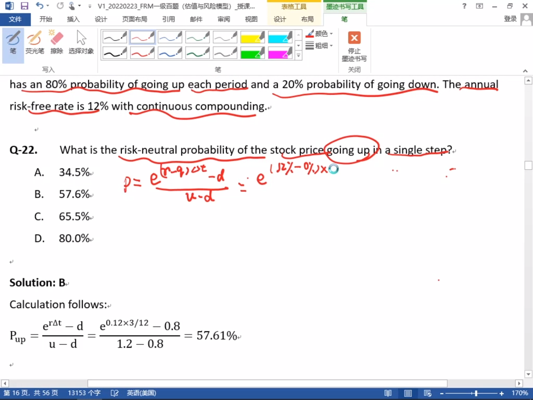Open the pen Color (颜色) dropdown
Screen dimensions: 533x400
click(320, 34)
